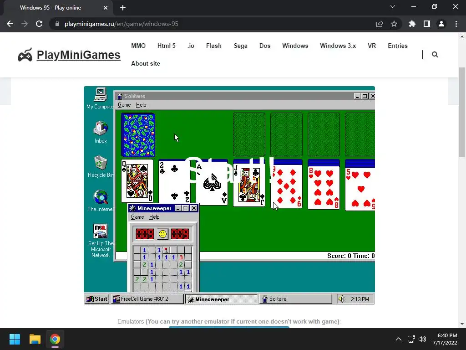Expand the Chrome tab search chevron
This screenshot has height=350, width=466.
(x=393, y=6)
